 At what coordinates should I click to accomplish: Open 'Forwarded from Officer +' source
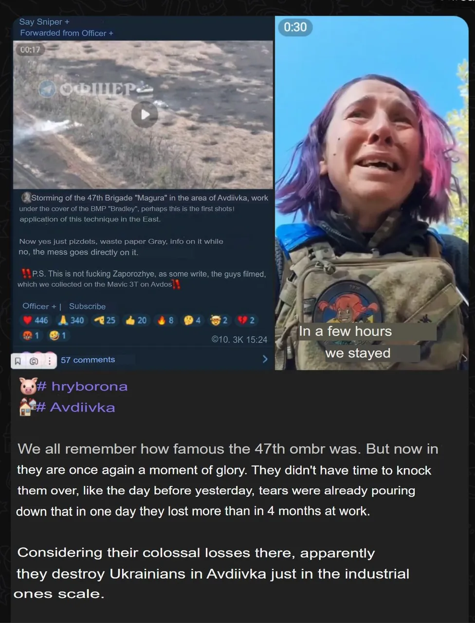(67, 33)
